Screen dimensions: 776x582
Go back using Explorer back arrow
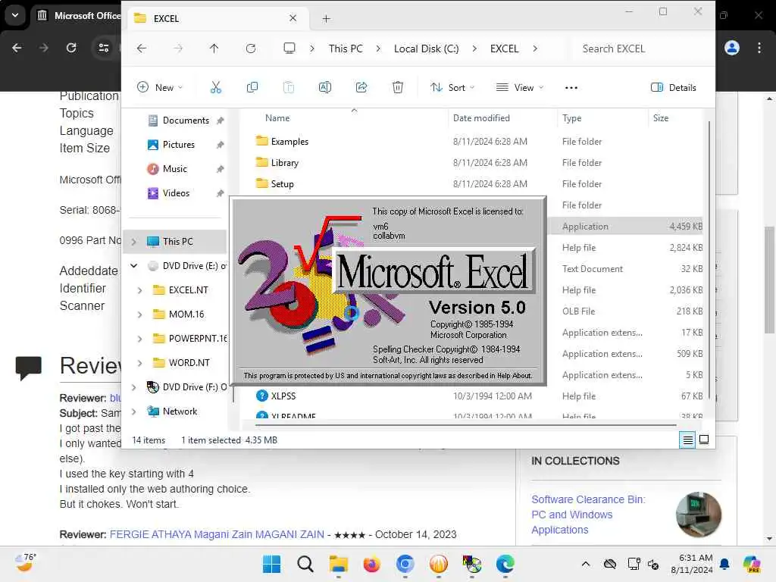[x=142, y=48]
